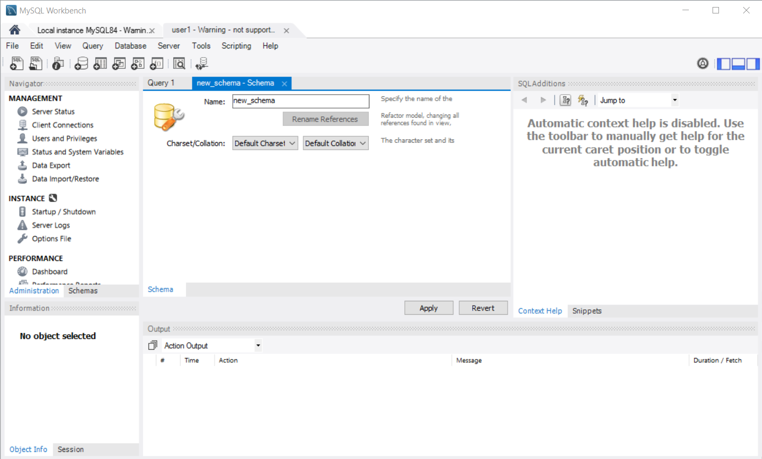
Task: Search table data toolbar icon
Action: tap(179, 63)
